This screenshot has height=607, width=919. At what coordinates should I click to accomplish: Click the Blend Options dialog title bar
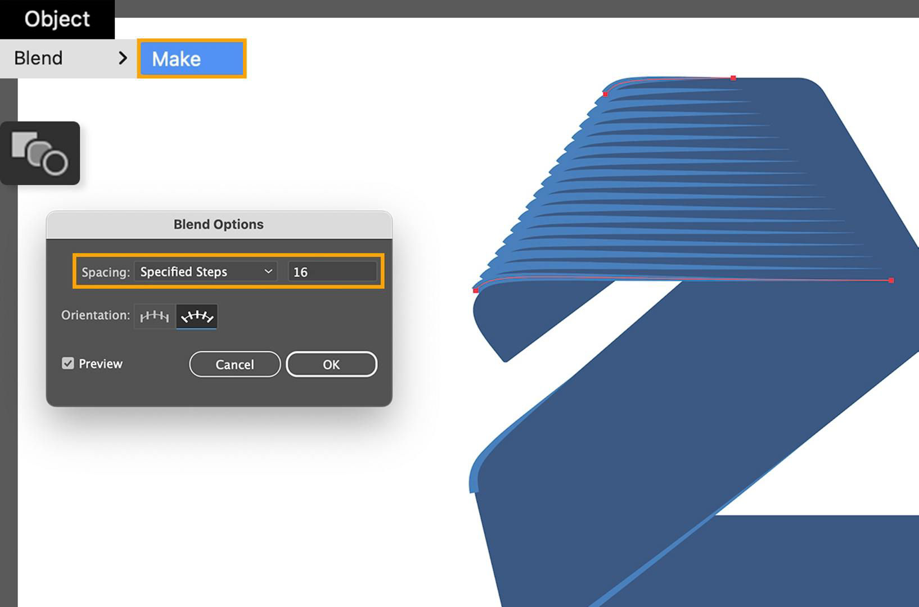[218, 224]
